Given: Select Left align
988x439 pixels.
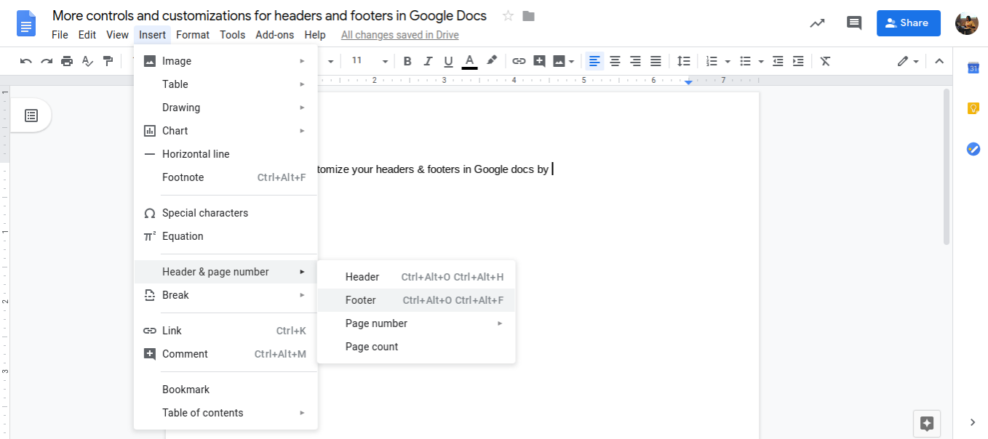Looking at the screenshot, I should pyautogui.click(x=595, y=61).
